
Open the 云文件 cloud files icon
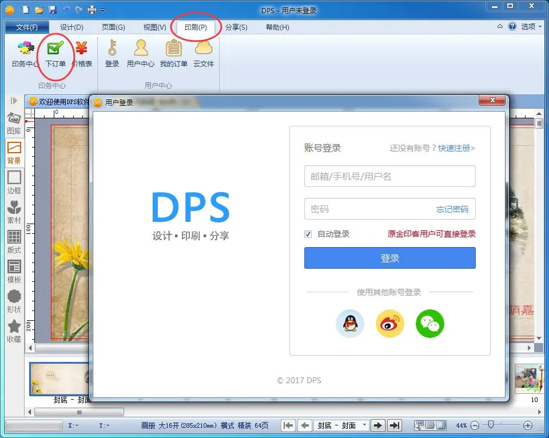click(204, 54)
